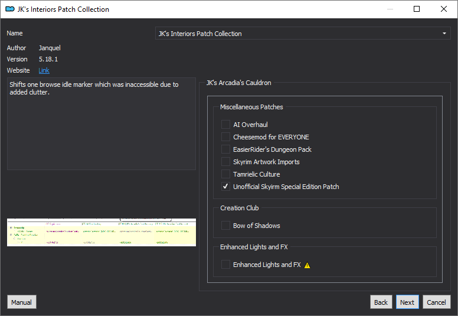
Task: Click the warning icon beside Enhanced Lights and FX
Action: (307, 265)
